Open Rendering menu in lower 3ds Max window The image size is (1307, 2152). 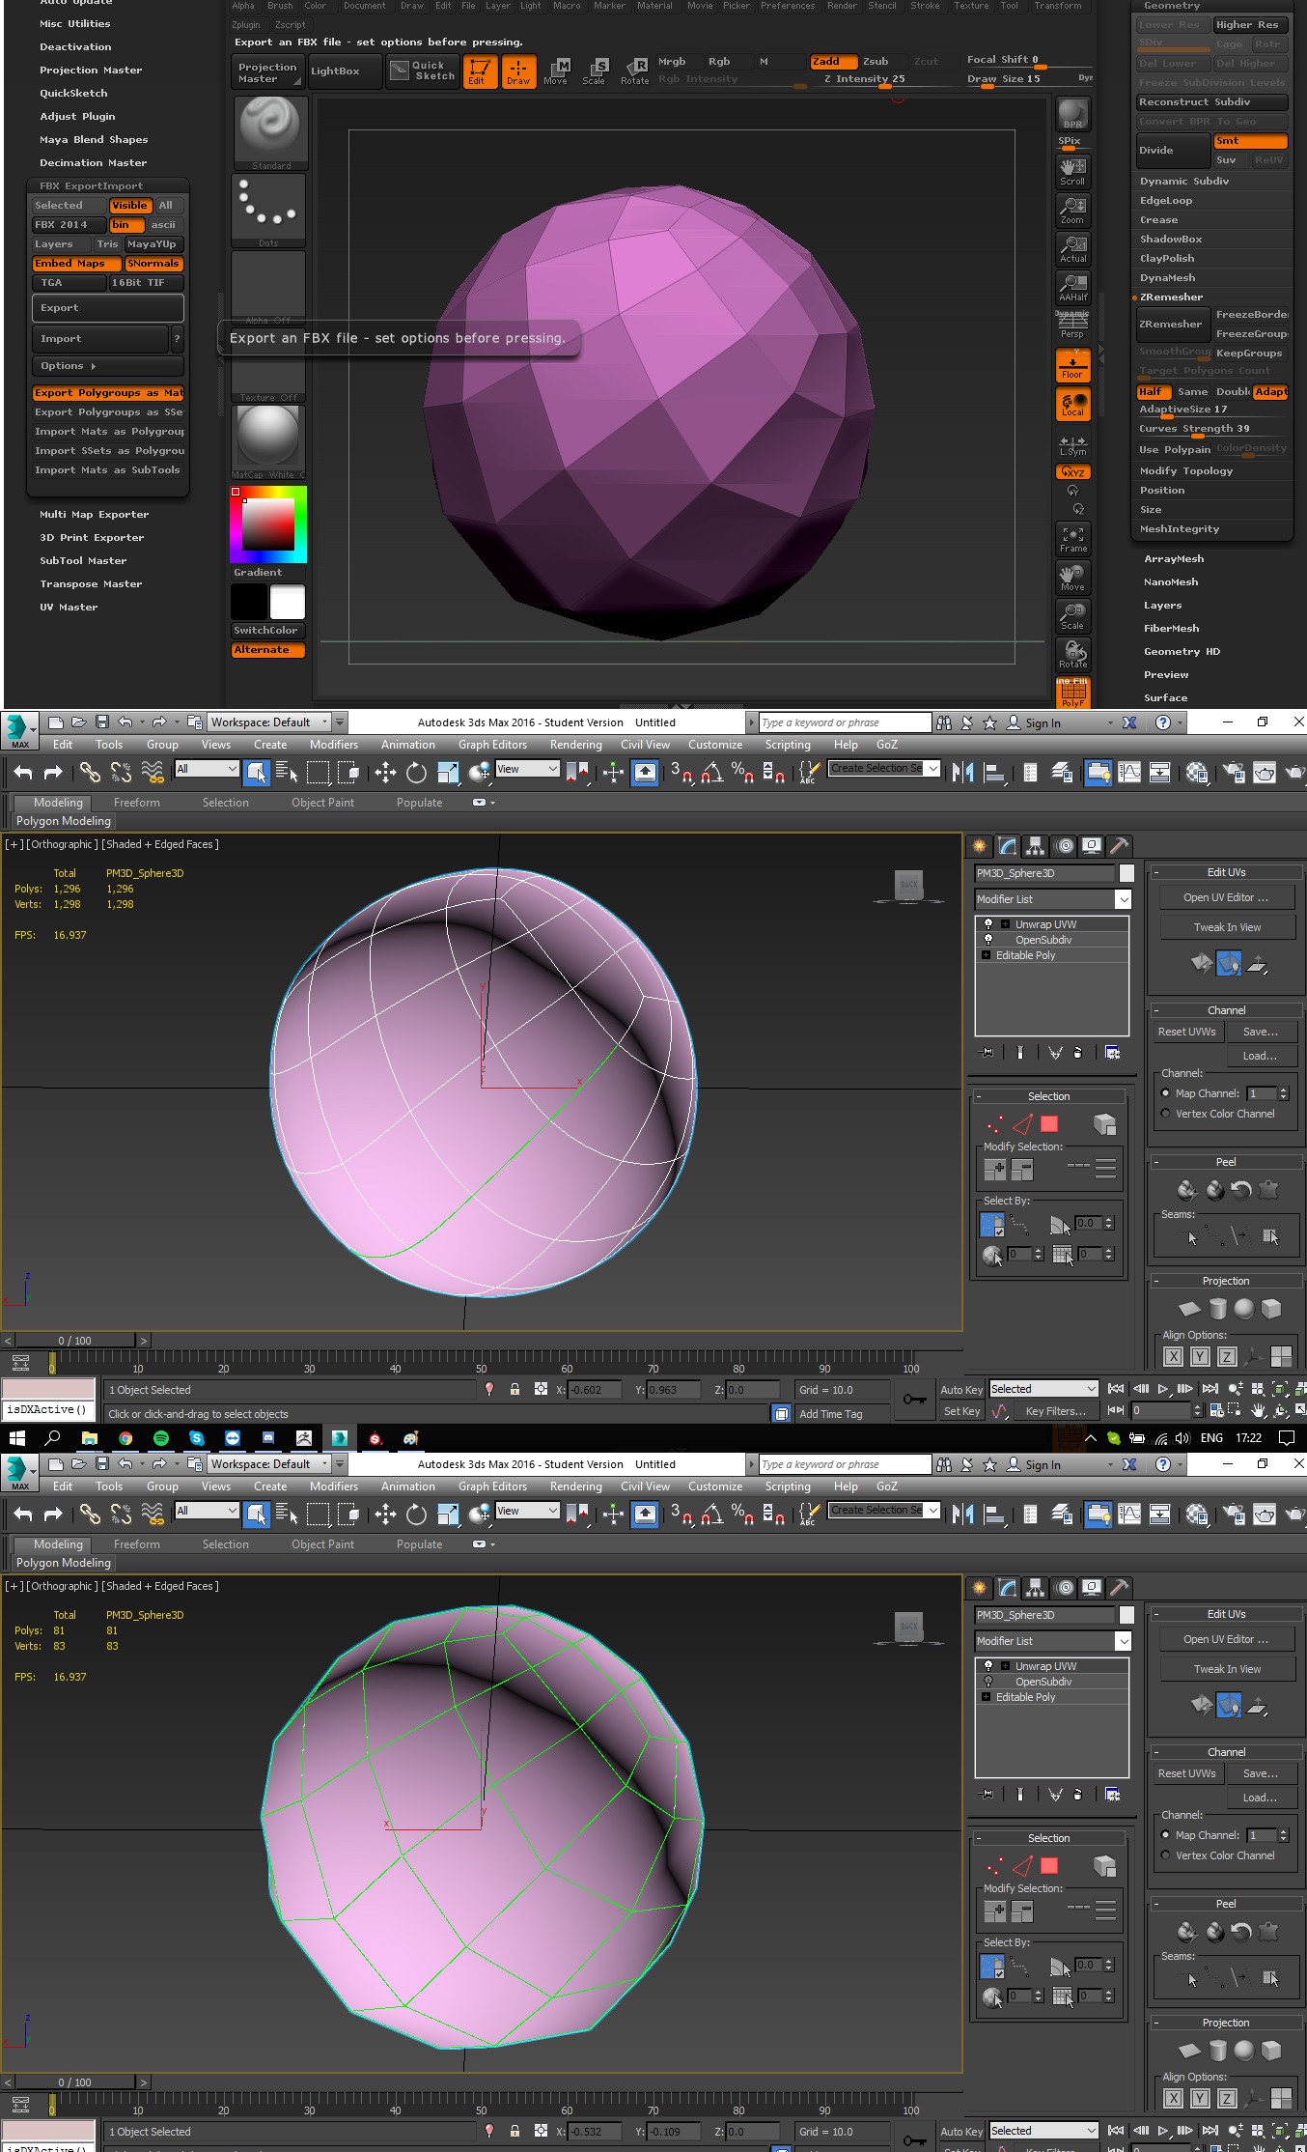[575, 1487]
